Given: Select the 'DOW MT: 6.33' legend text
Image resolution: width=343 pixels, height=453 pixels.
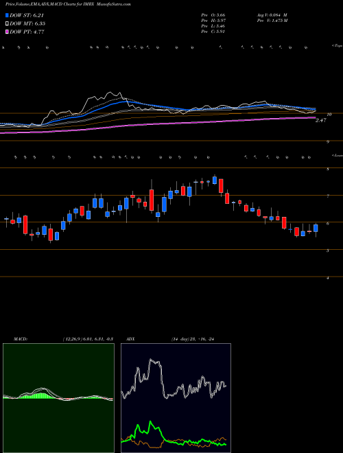Looking at the screenshot, I should pyautogui.click(x=27, y=24).
